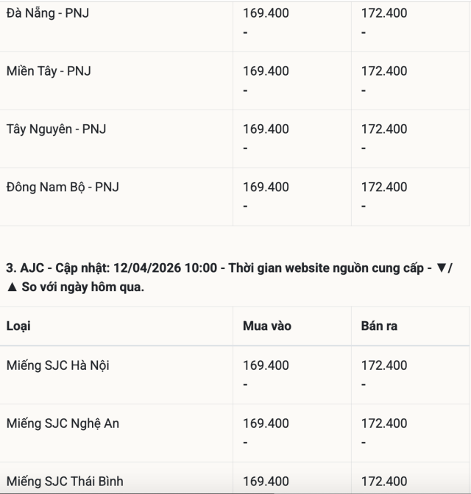This screenshot has width=471, height=494.
Task: Select the "Tây Nguyên - PNJ" label
Action: [56, 129]
